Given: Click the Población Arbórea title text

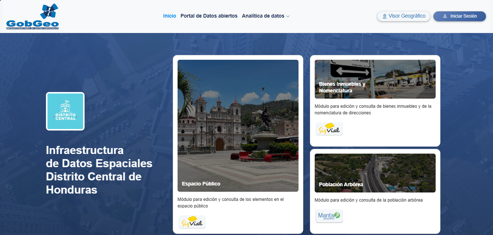Looking at the screenshot, I should (341, 184).
